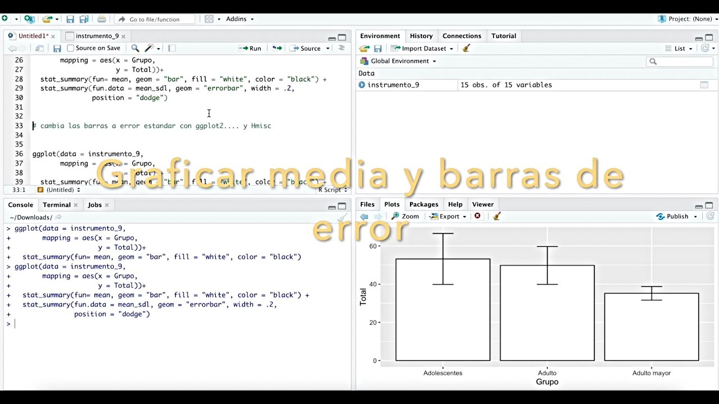The image size is (719, 404).
Task: View instrumento_9 in data viewer grid icon
Action: [x=704, y=85]
